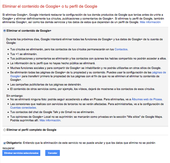Click the Cancelar button

pos(52,153)
